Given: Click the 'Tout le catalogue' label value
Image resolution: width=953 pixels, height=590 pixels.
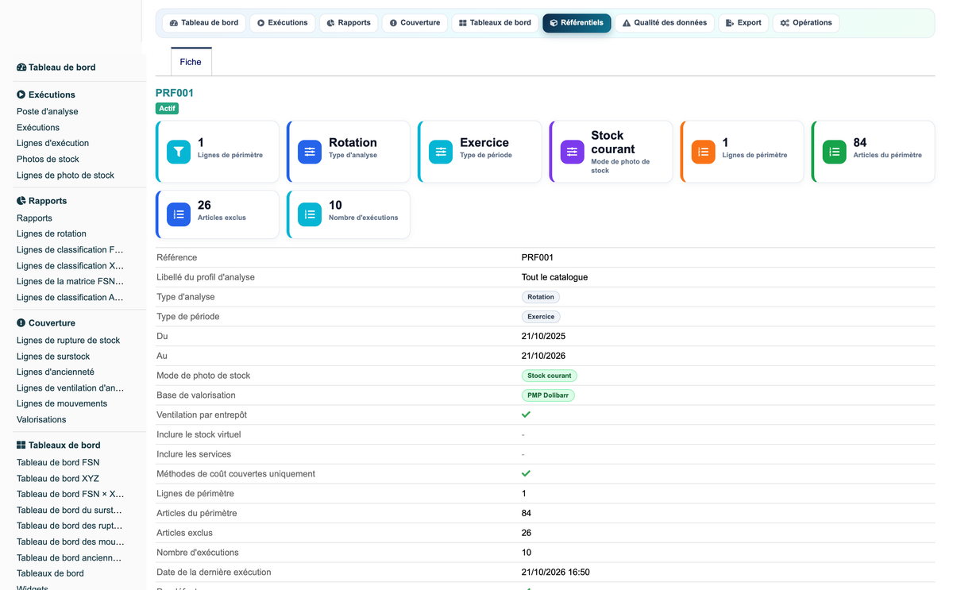Looking at the screenshot, I should coord(554,277).
